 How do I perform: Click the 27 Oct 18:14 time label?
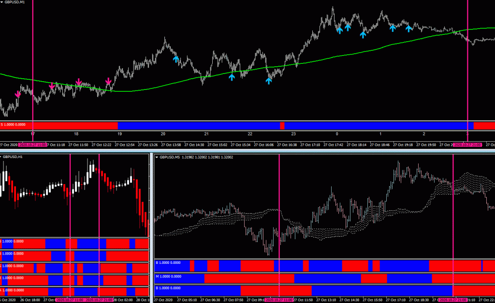coord(357,145)
